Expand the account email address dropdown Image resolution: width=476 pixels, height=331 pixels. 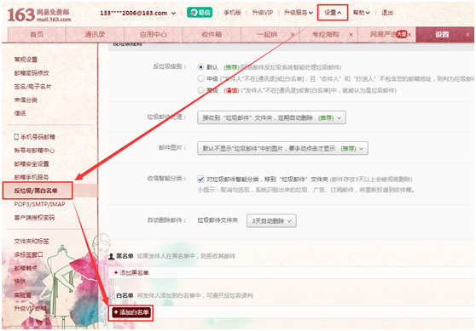[x=138, y=13]
